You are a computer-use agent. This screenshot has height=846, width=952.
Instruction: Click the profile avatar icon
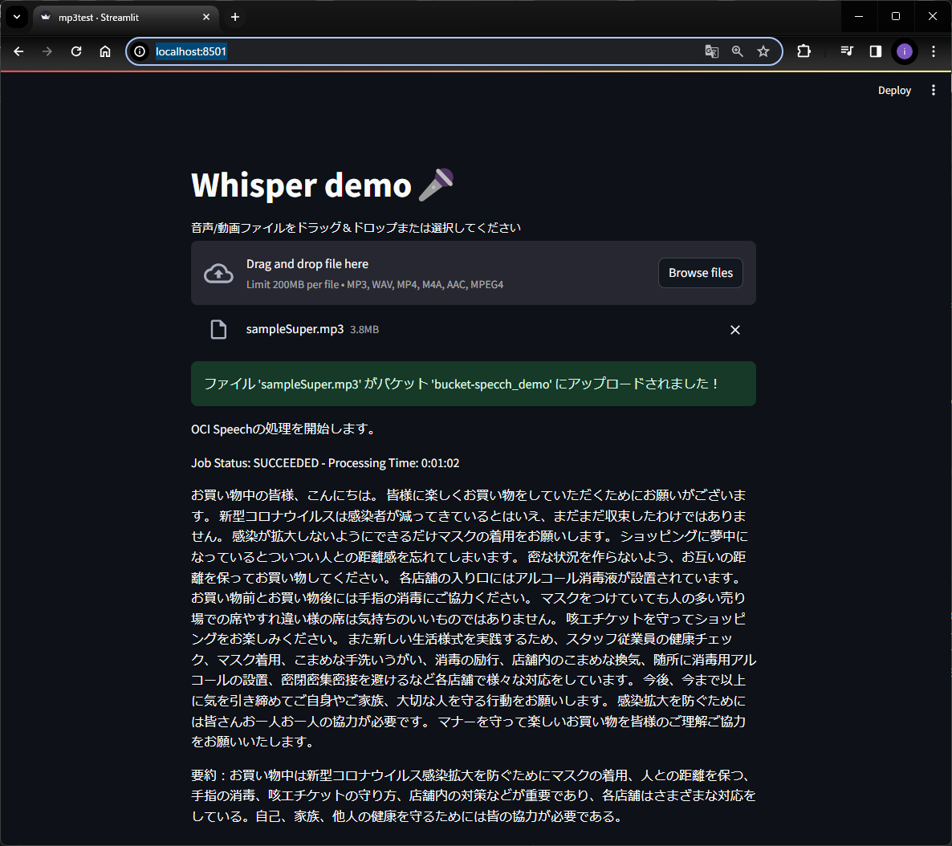(x=904, y=51)
